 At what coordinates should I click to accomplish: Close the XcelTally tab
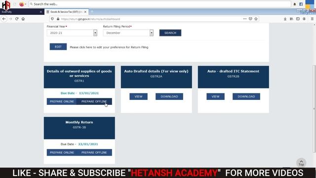tap(41, 12)
